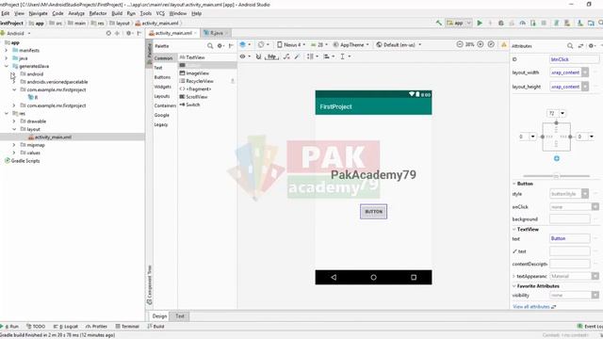Open the Default (en-us) locale dropdown
The height and width of the screenshot is (339, 603).
click(x=399, y=44)
